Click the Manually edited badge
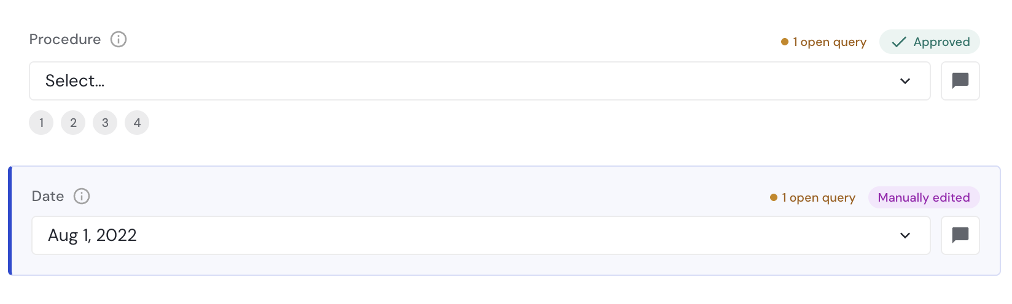The height and width of the screenshot is (304, 1012). (924, 197)
